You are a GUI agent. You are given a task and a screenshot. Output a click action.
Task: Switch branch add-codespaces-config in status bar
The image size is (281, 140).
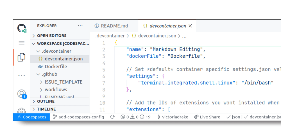(x=78, y=117)
